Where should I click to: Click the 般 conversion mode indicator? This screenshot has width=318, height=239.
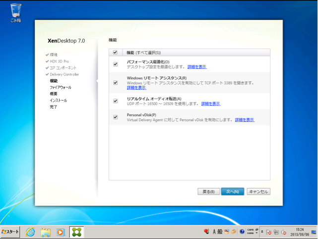tap(220, 232)
